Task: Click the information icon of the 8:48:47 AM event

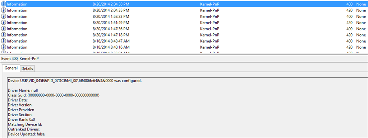Action: [x=4, y=41]
